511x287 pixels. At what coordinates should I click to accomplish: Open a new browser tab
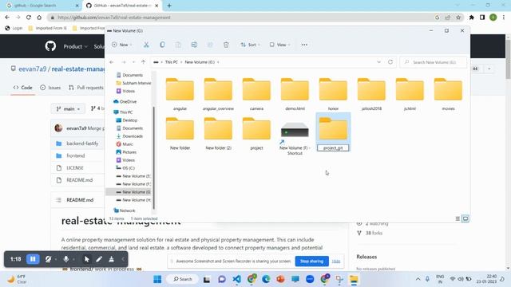tap(169, 6)
